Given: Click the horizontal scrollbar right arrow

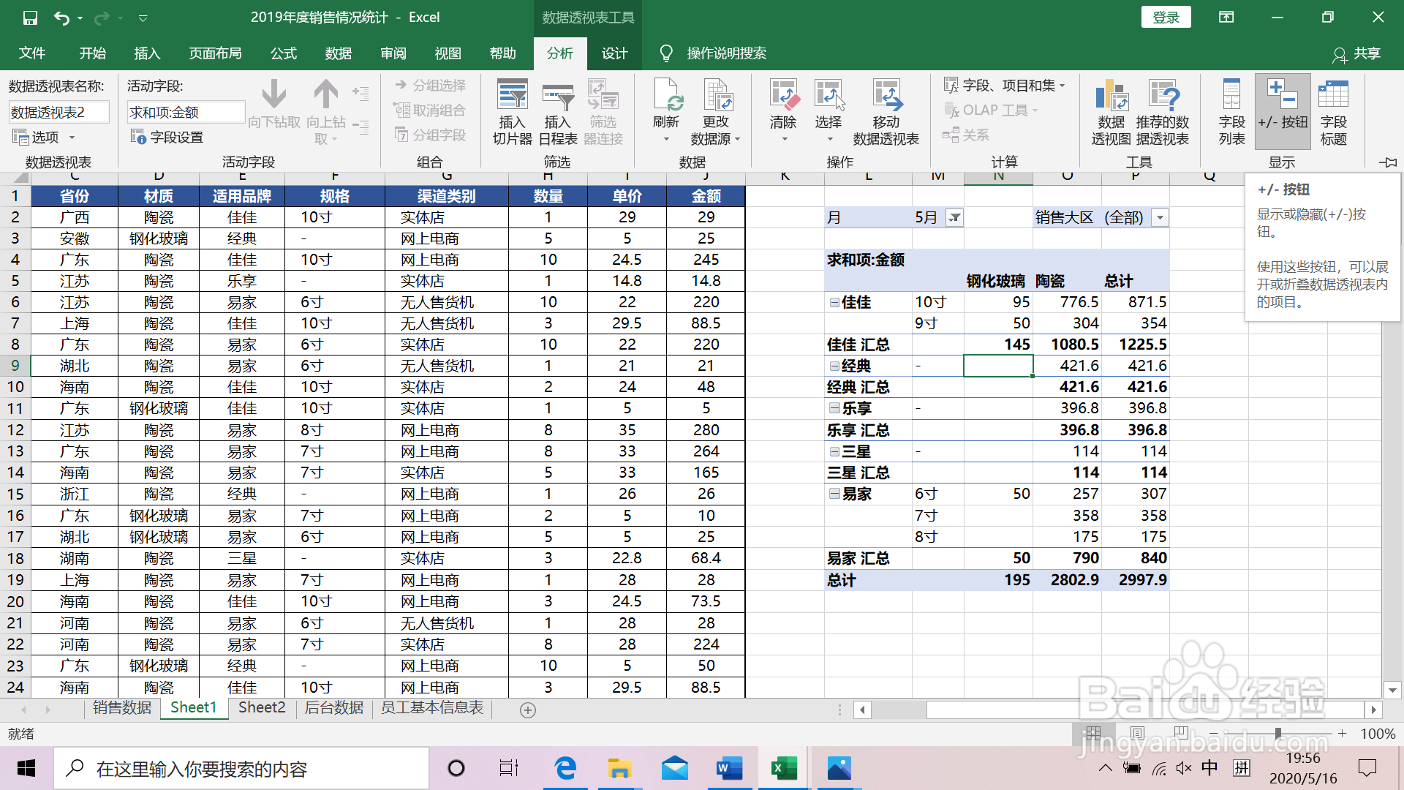Looking at the screenshot, I should pyautogui.click(x=1373, y=710).
